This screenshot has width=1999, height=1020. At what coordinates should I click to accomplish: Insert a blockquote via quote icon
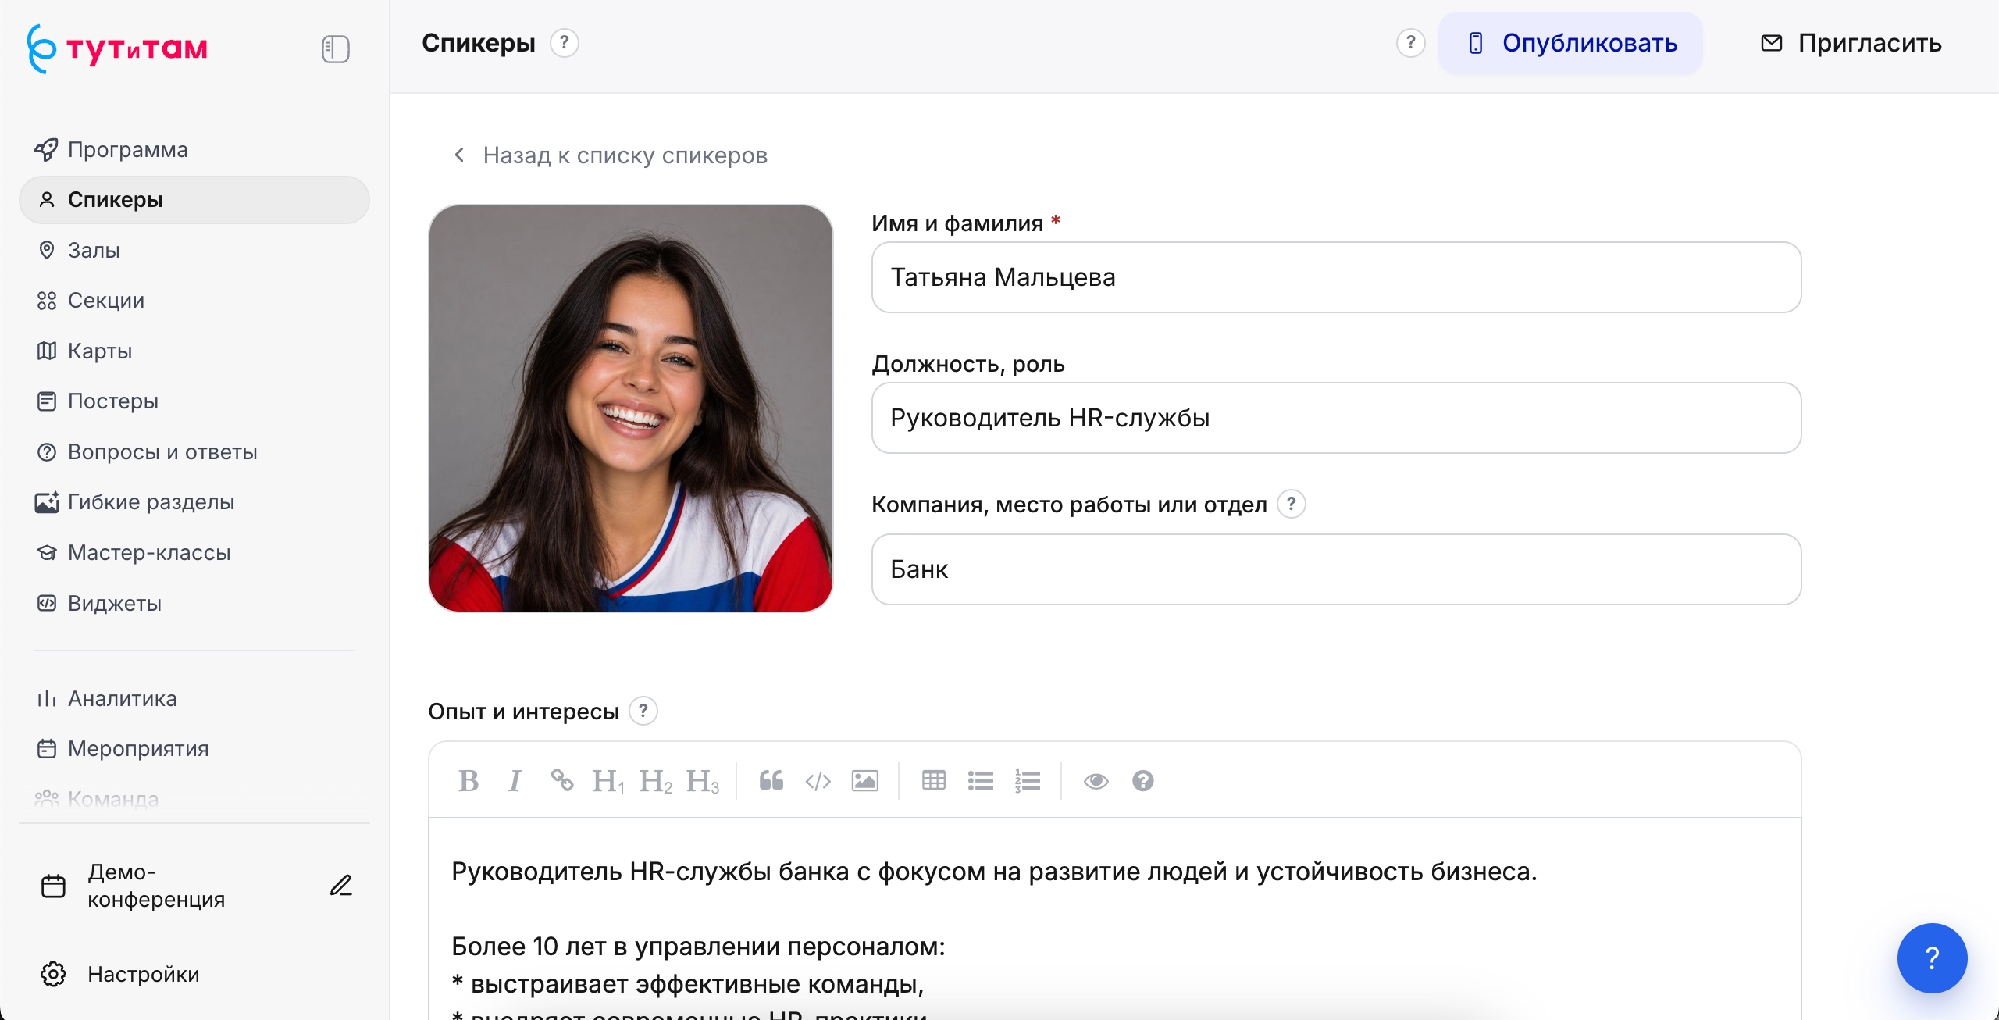click(771, 780)
